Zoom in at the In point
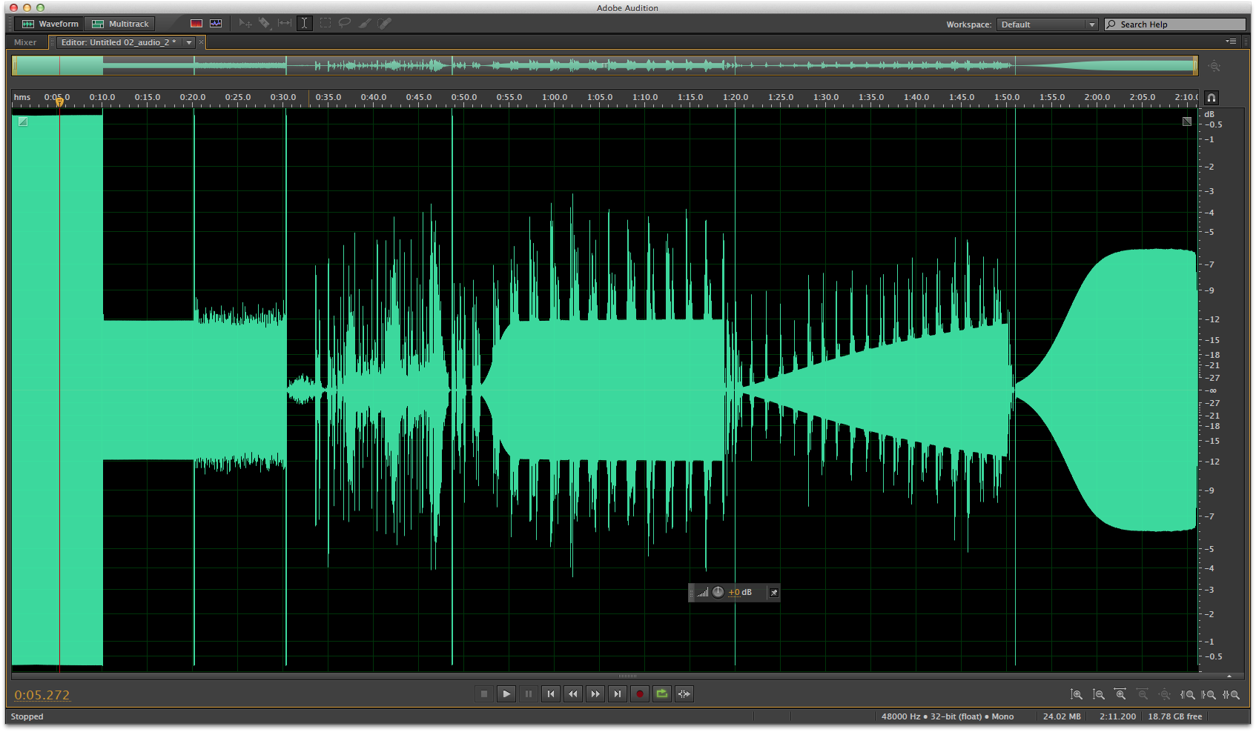 (1187, 695)
